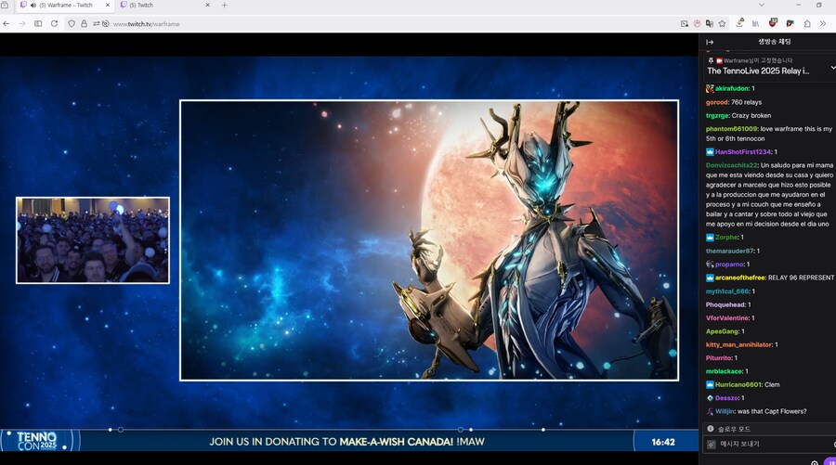The image size is (836, 465).
Task: Open the extensions puzzle icon
Action: [x=807, y=23]
